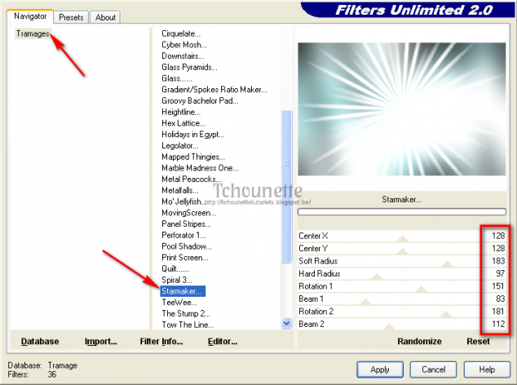Click the Import option

[101, 342]
